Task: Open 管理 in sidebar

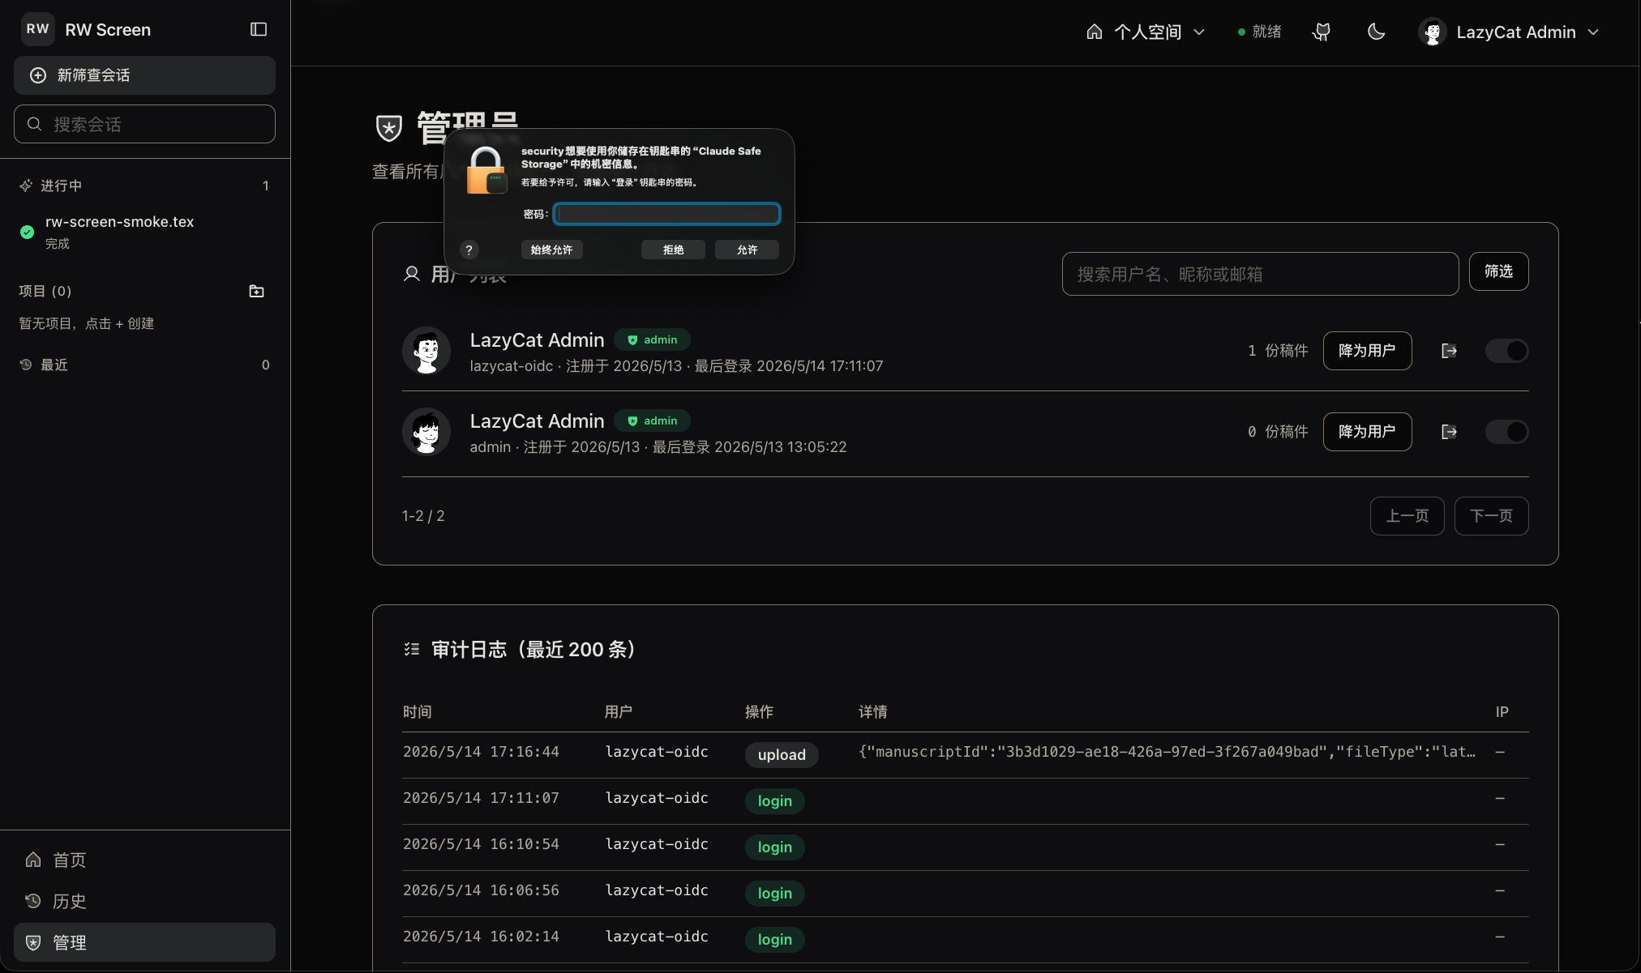Action: click(x=144, y=942)
